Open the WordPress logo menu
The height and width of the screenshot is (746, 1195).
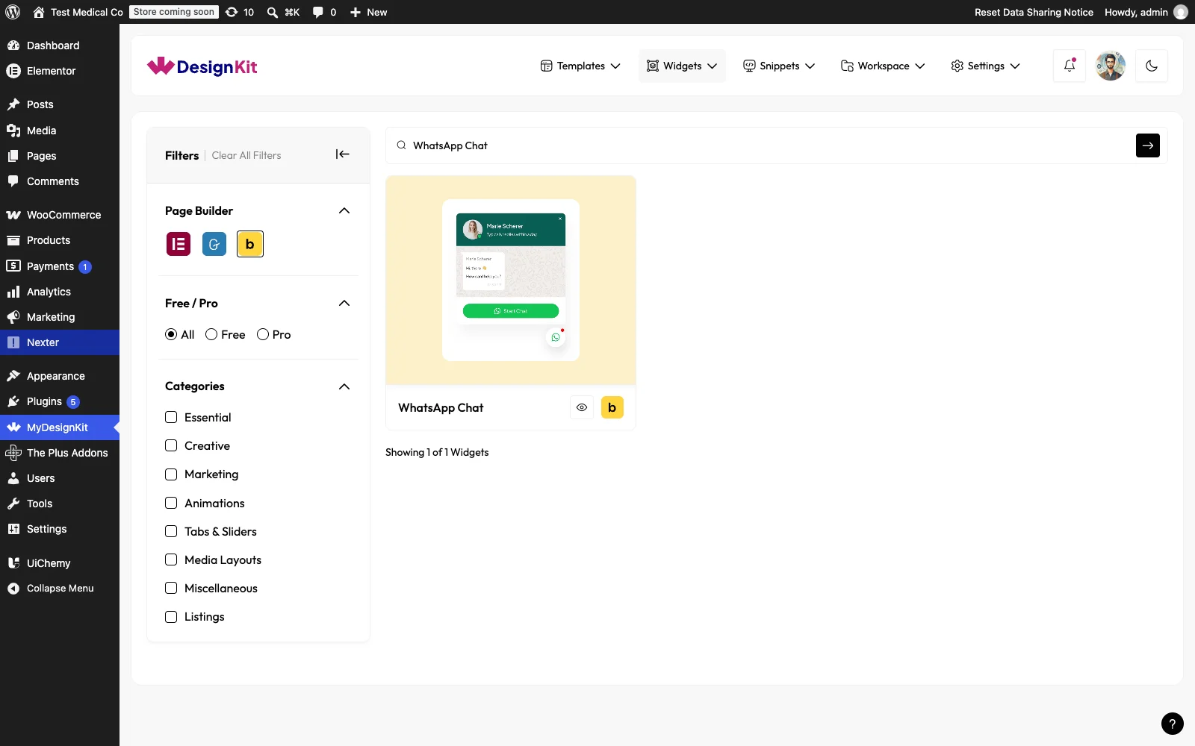click(x=13, y=12)
